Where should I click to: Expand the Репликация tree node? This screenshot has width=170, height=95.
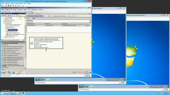click(x=3, y=22)
